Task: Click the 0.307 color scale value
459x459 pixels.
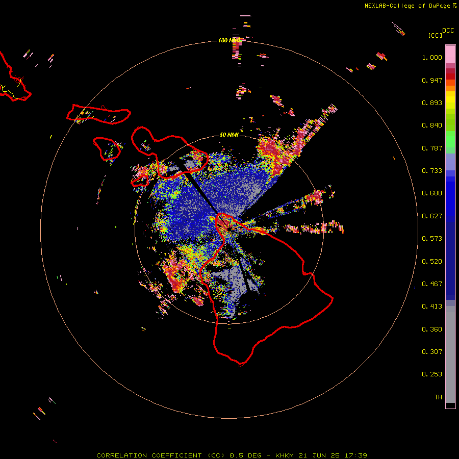Action: (432, 352)
